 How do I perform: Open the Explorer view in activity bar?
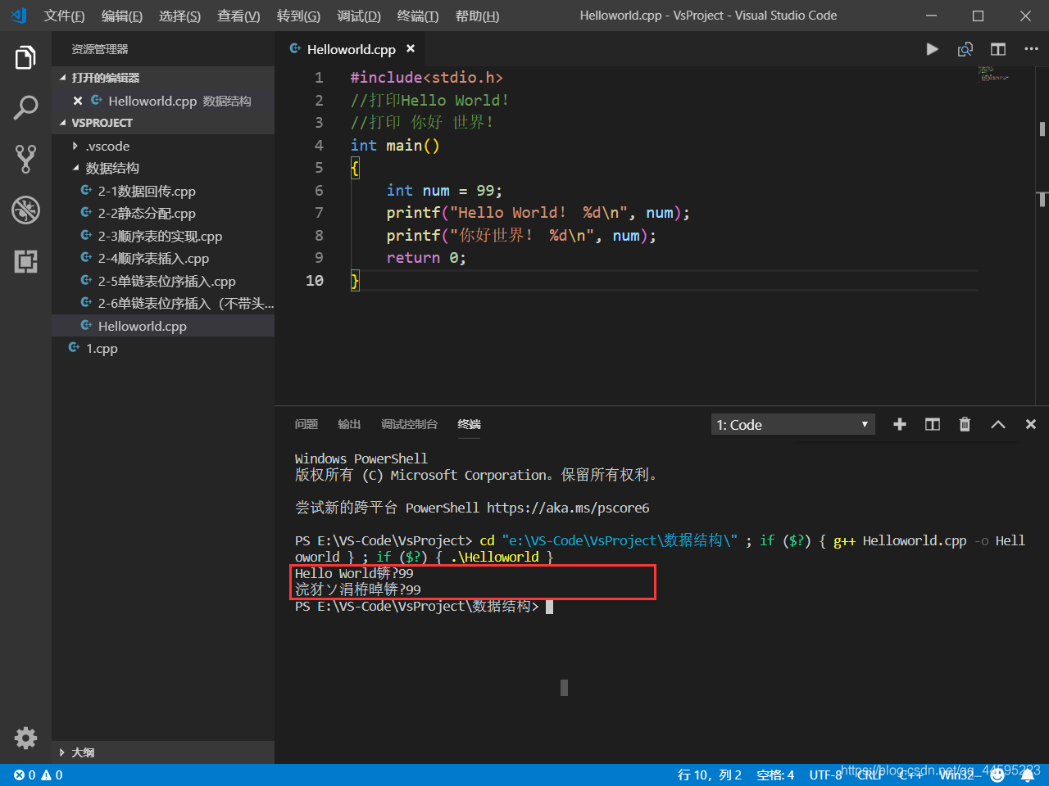(25, 58)
